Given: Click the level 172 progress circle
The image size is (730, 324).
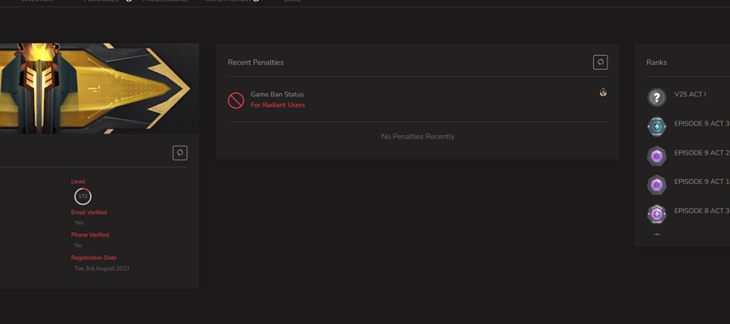Looking at the screenshot, I should point(83,196).
